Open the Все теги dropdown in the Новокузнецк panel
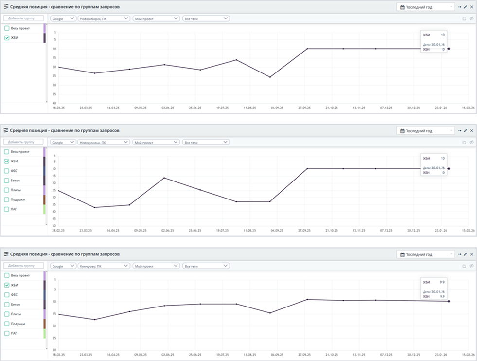Viewport: 477px width, 361px height. [206, 142]
